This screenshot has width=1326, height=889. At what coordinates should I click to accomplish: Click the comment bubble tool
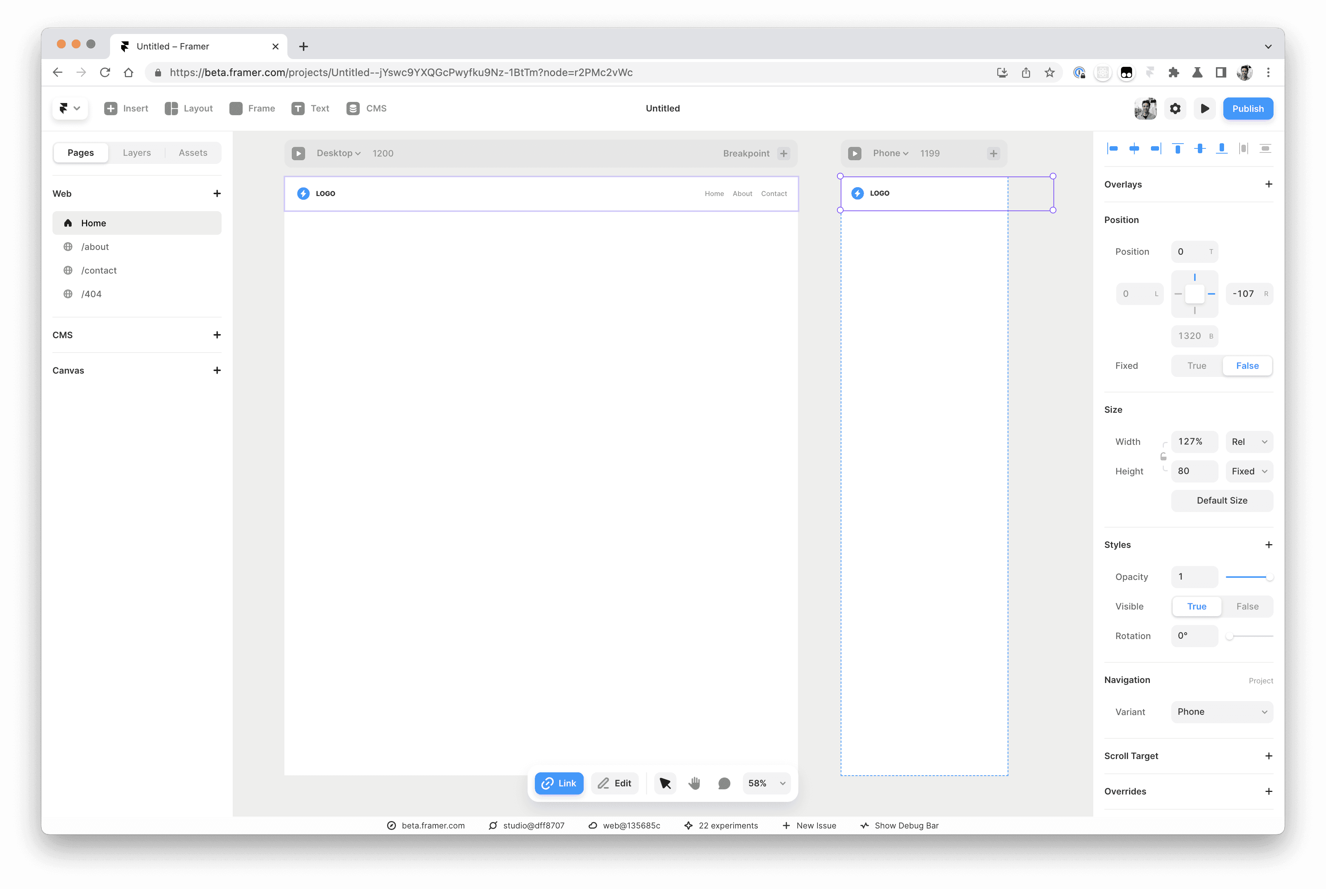pyautogui.click(x=724, y=783)
